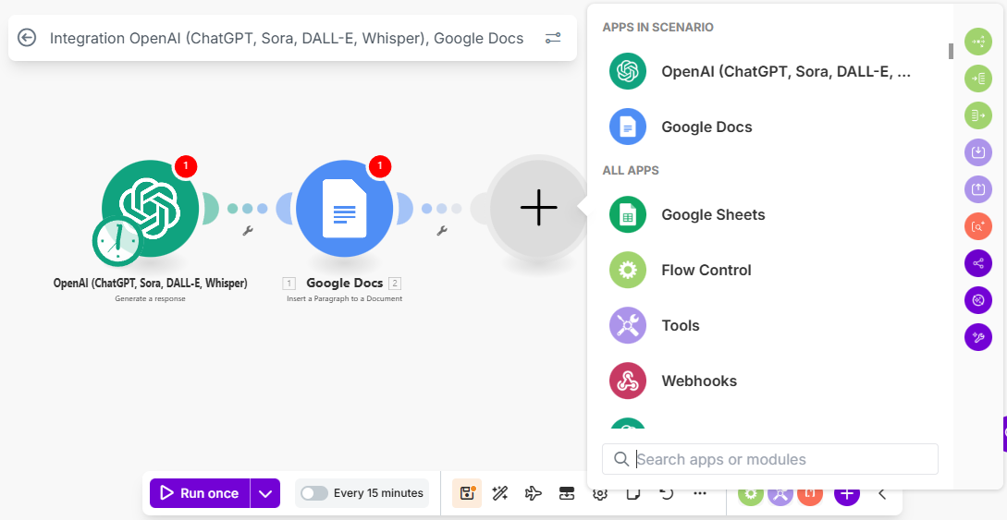Pick Webhooks from the apps list
This screenshot has height=520, width=1007.
698,381
